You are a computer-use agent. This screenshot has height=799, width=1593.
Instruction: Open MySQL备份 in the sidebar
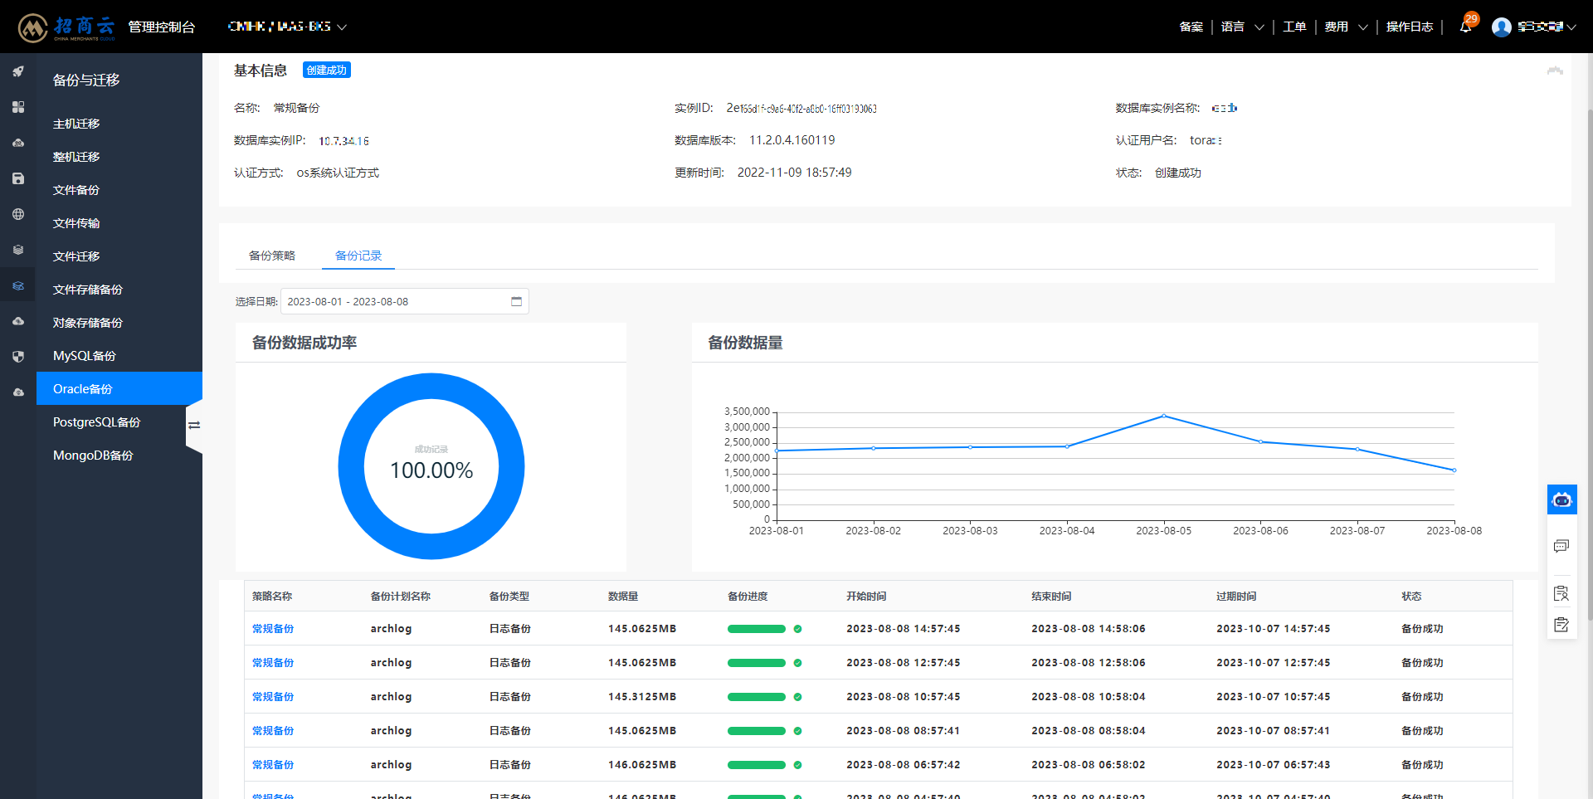pos(85,356)
